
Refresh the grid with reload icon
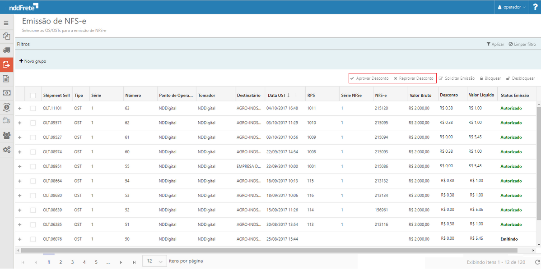[x=537, y=262]
